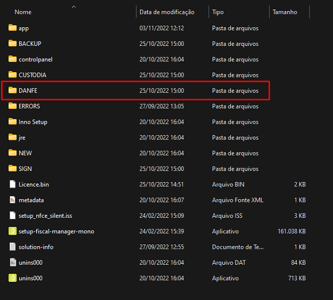Click the type 'Arquivo Fonte XML'
The width and height of the screenshot is (333, 300).
coord(238,200)
